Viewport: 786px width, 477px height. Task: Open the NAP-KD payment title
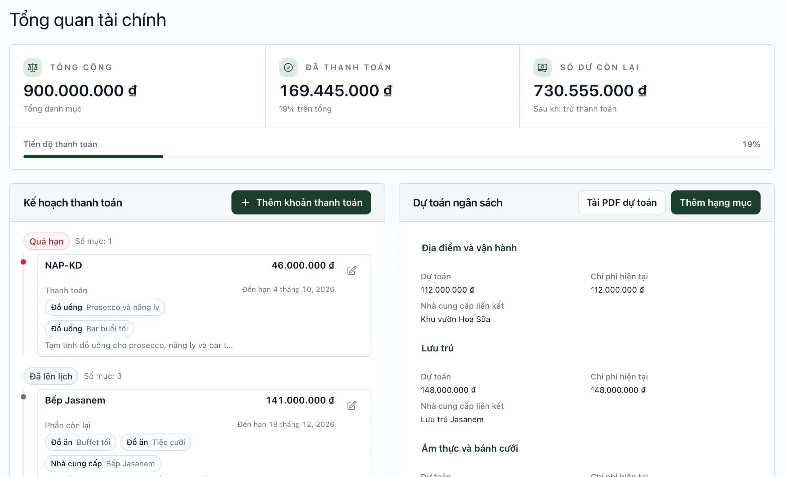[x=64, y=265]
